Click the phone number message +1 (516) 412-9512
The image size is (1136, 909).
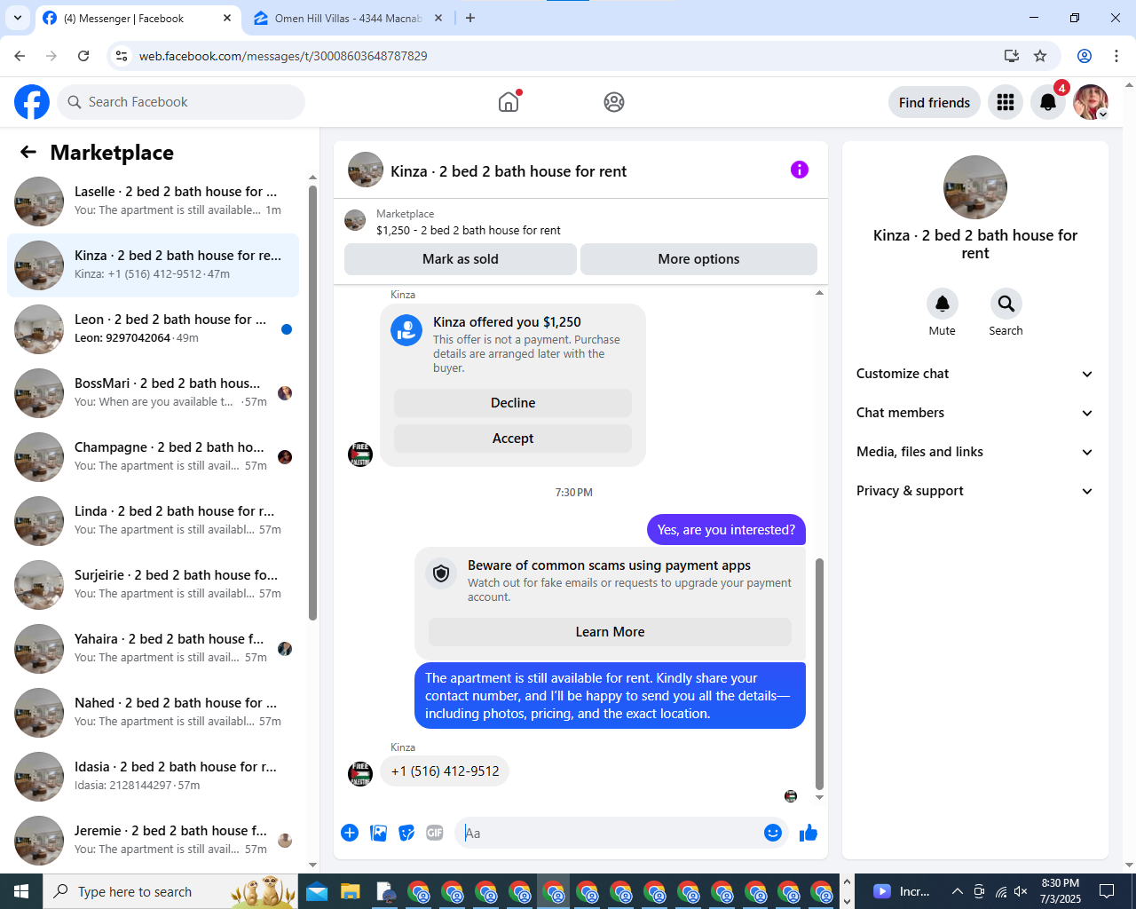click(x=445, y=771)
